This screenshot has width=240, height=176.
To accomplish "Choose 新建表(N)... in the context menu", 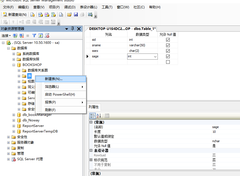I will (x=61, y=79).
